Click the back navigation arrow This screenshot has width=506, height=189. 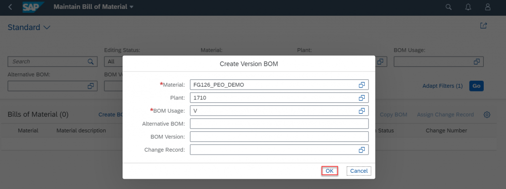10,7
